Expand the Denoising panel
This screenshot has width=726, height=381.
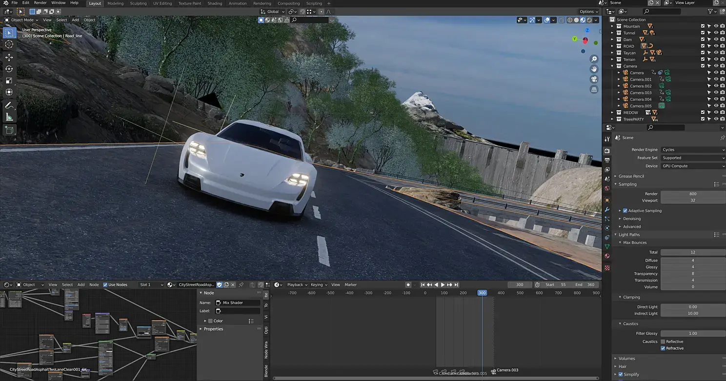click(x=632, y=219)
